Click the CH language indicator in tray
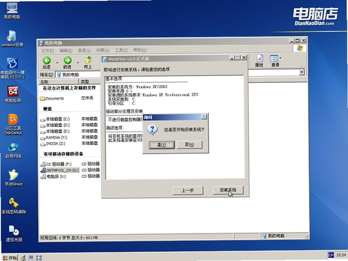 [331, 255]
